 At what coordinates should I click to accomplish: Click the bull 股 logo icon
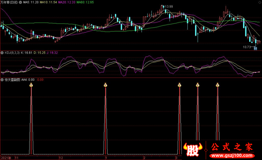pyautogui.click(x=193, y=149)
